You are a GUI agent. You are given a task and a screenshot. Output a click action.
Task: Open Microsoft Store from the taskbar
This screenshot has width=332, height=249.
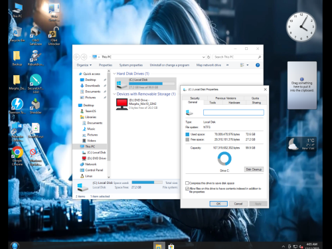click(171, 246)
